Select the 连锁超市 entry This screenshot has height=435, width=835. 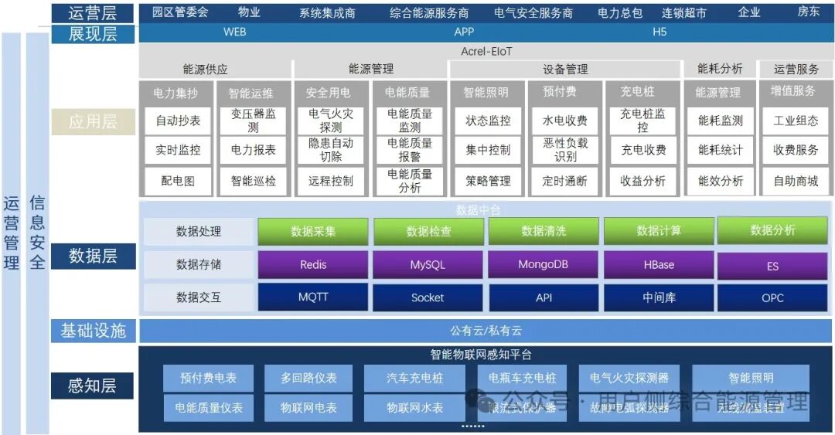coord(683,13)
